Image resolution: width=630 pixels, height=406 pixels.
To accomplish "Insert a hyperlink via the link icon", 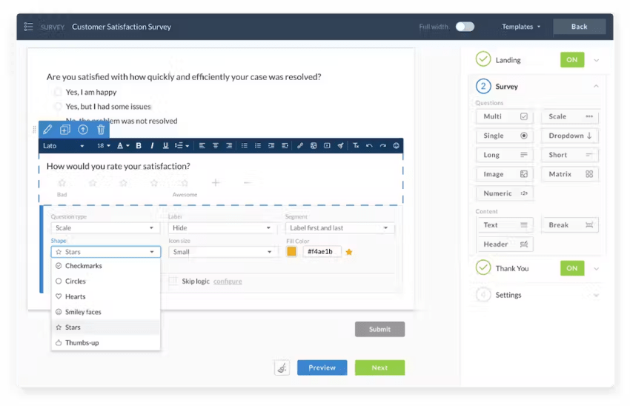I will click(x=300, y=146).
